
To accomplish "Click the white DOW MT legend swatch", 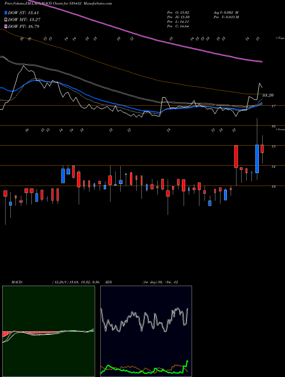I will pos(6,20).
